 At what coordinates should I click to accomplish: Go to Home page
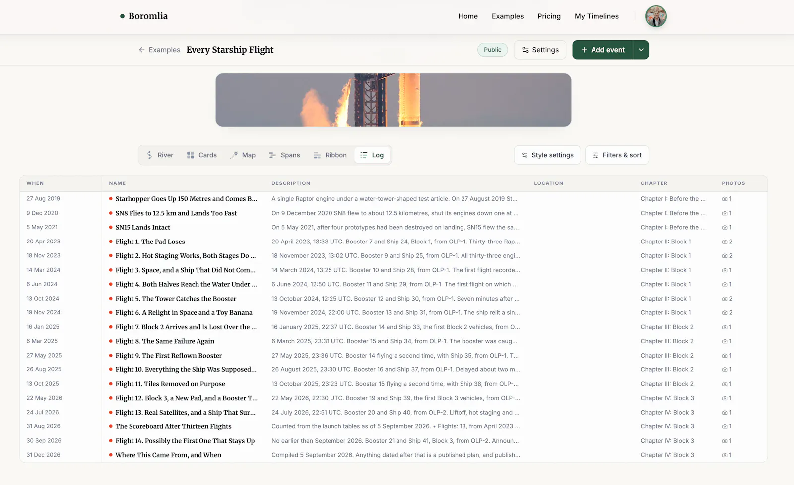[x=468, y=16]
